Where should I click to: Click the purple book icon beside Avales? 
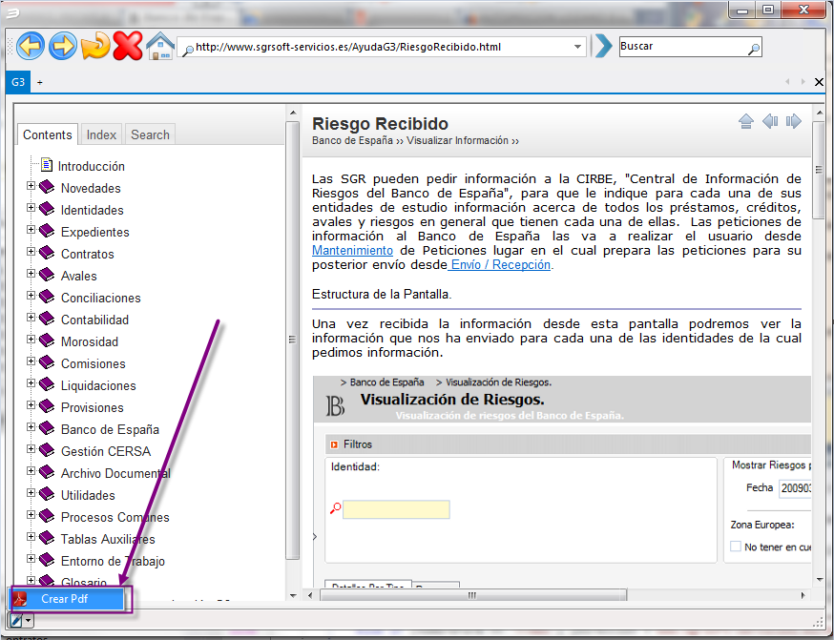(47, 275)
